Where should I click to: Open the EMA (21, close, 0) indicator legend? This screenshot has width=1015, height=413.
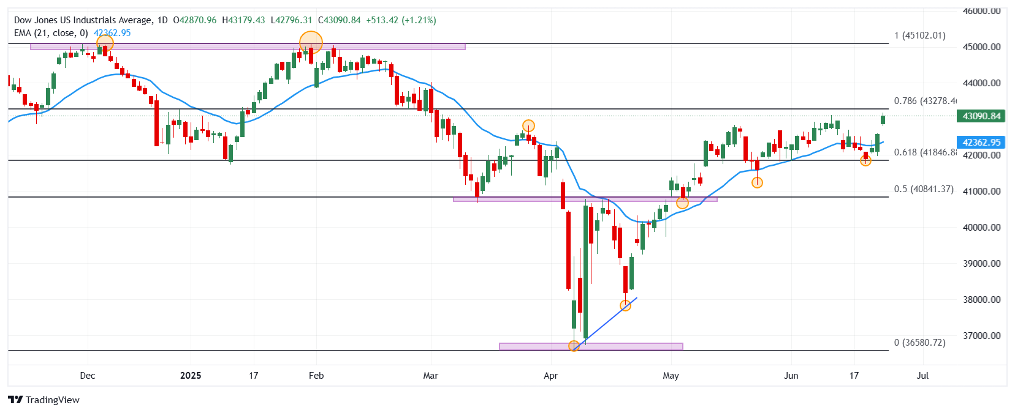pyautogui.click(x=51, y=33)
